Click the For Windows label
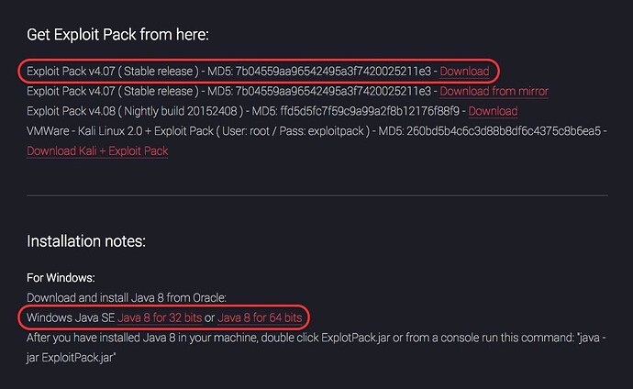The image size is (633, 389). (x=61, y=277)
